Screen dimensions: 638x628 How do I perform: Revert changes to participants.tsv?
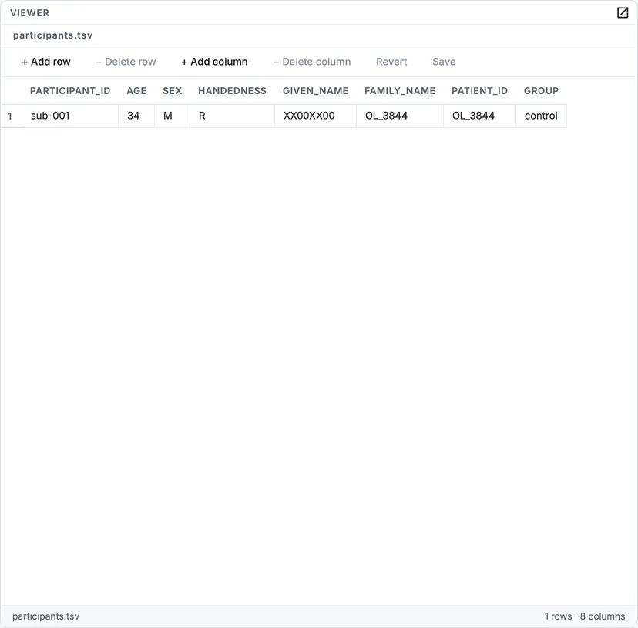[391, 62]
